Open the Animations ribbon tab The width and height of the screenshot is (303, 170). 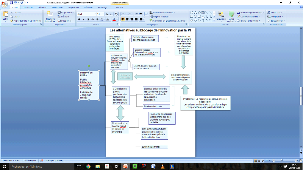click(x=57, y=7)
